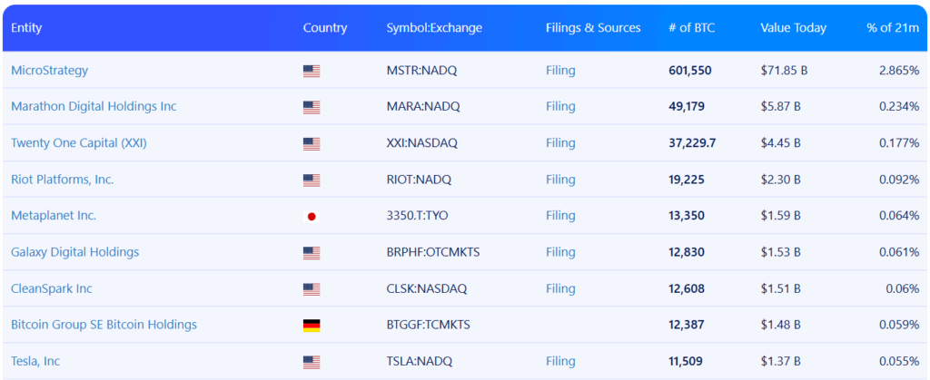This screenshot has width=930, height=380.
Task: Open the Filing link for CleanSpark Inc
Action: click(x=560, y=288)
